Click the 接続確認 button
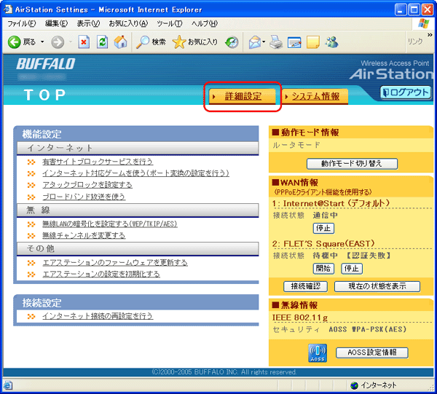This screenshot has height=394, width=437. click(305, 286)
